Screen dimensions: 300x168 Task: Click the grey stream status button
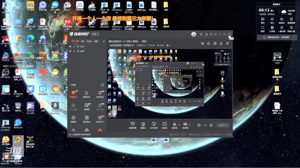(x=222, y=125)
